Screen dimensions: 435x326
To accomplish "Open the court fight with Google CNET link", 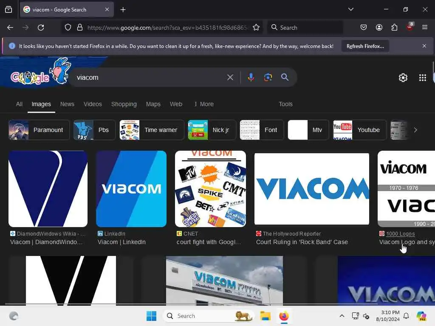I will 209,242.
